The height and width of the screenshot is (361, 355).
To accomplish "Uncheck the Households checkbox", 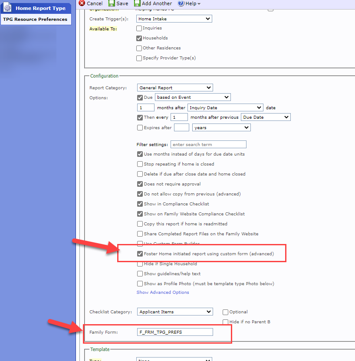I will pyautogui.click(x=139, y=38).
